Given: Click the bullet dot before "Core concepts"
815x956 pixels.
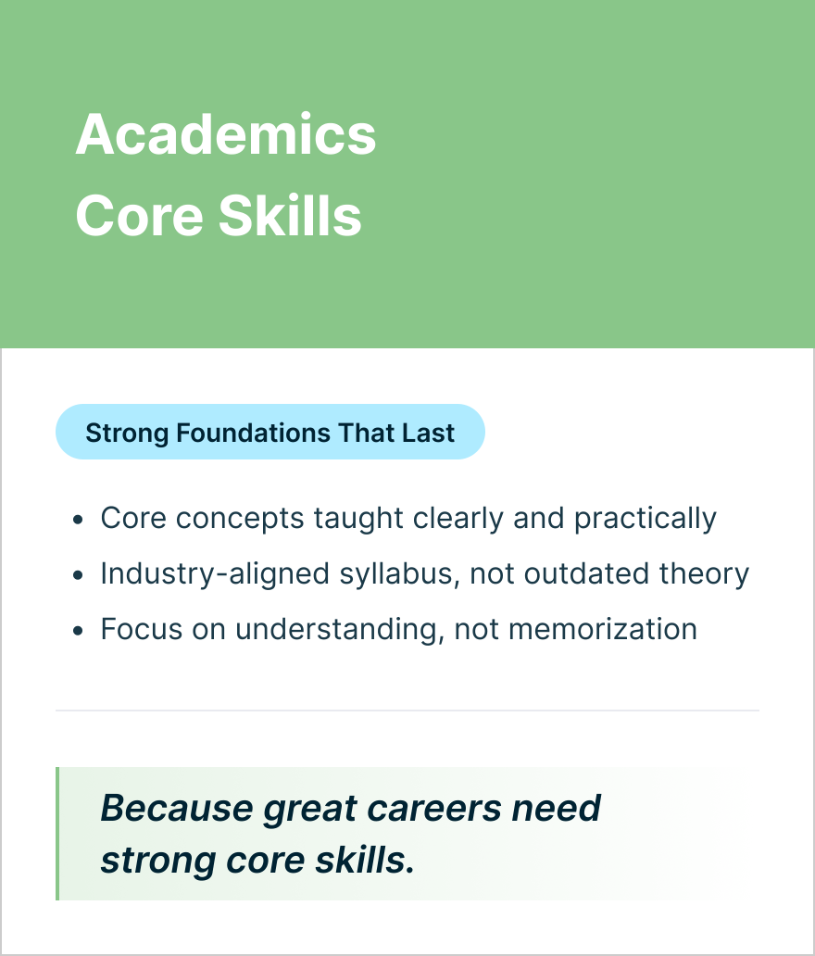Looking at the screenshot, I should 79,520.
